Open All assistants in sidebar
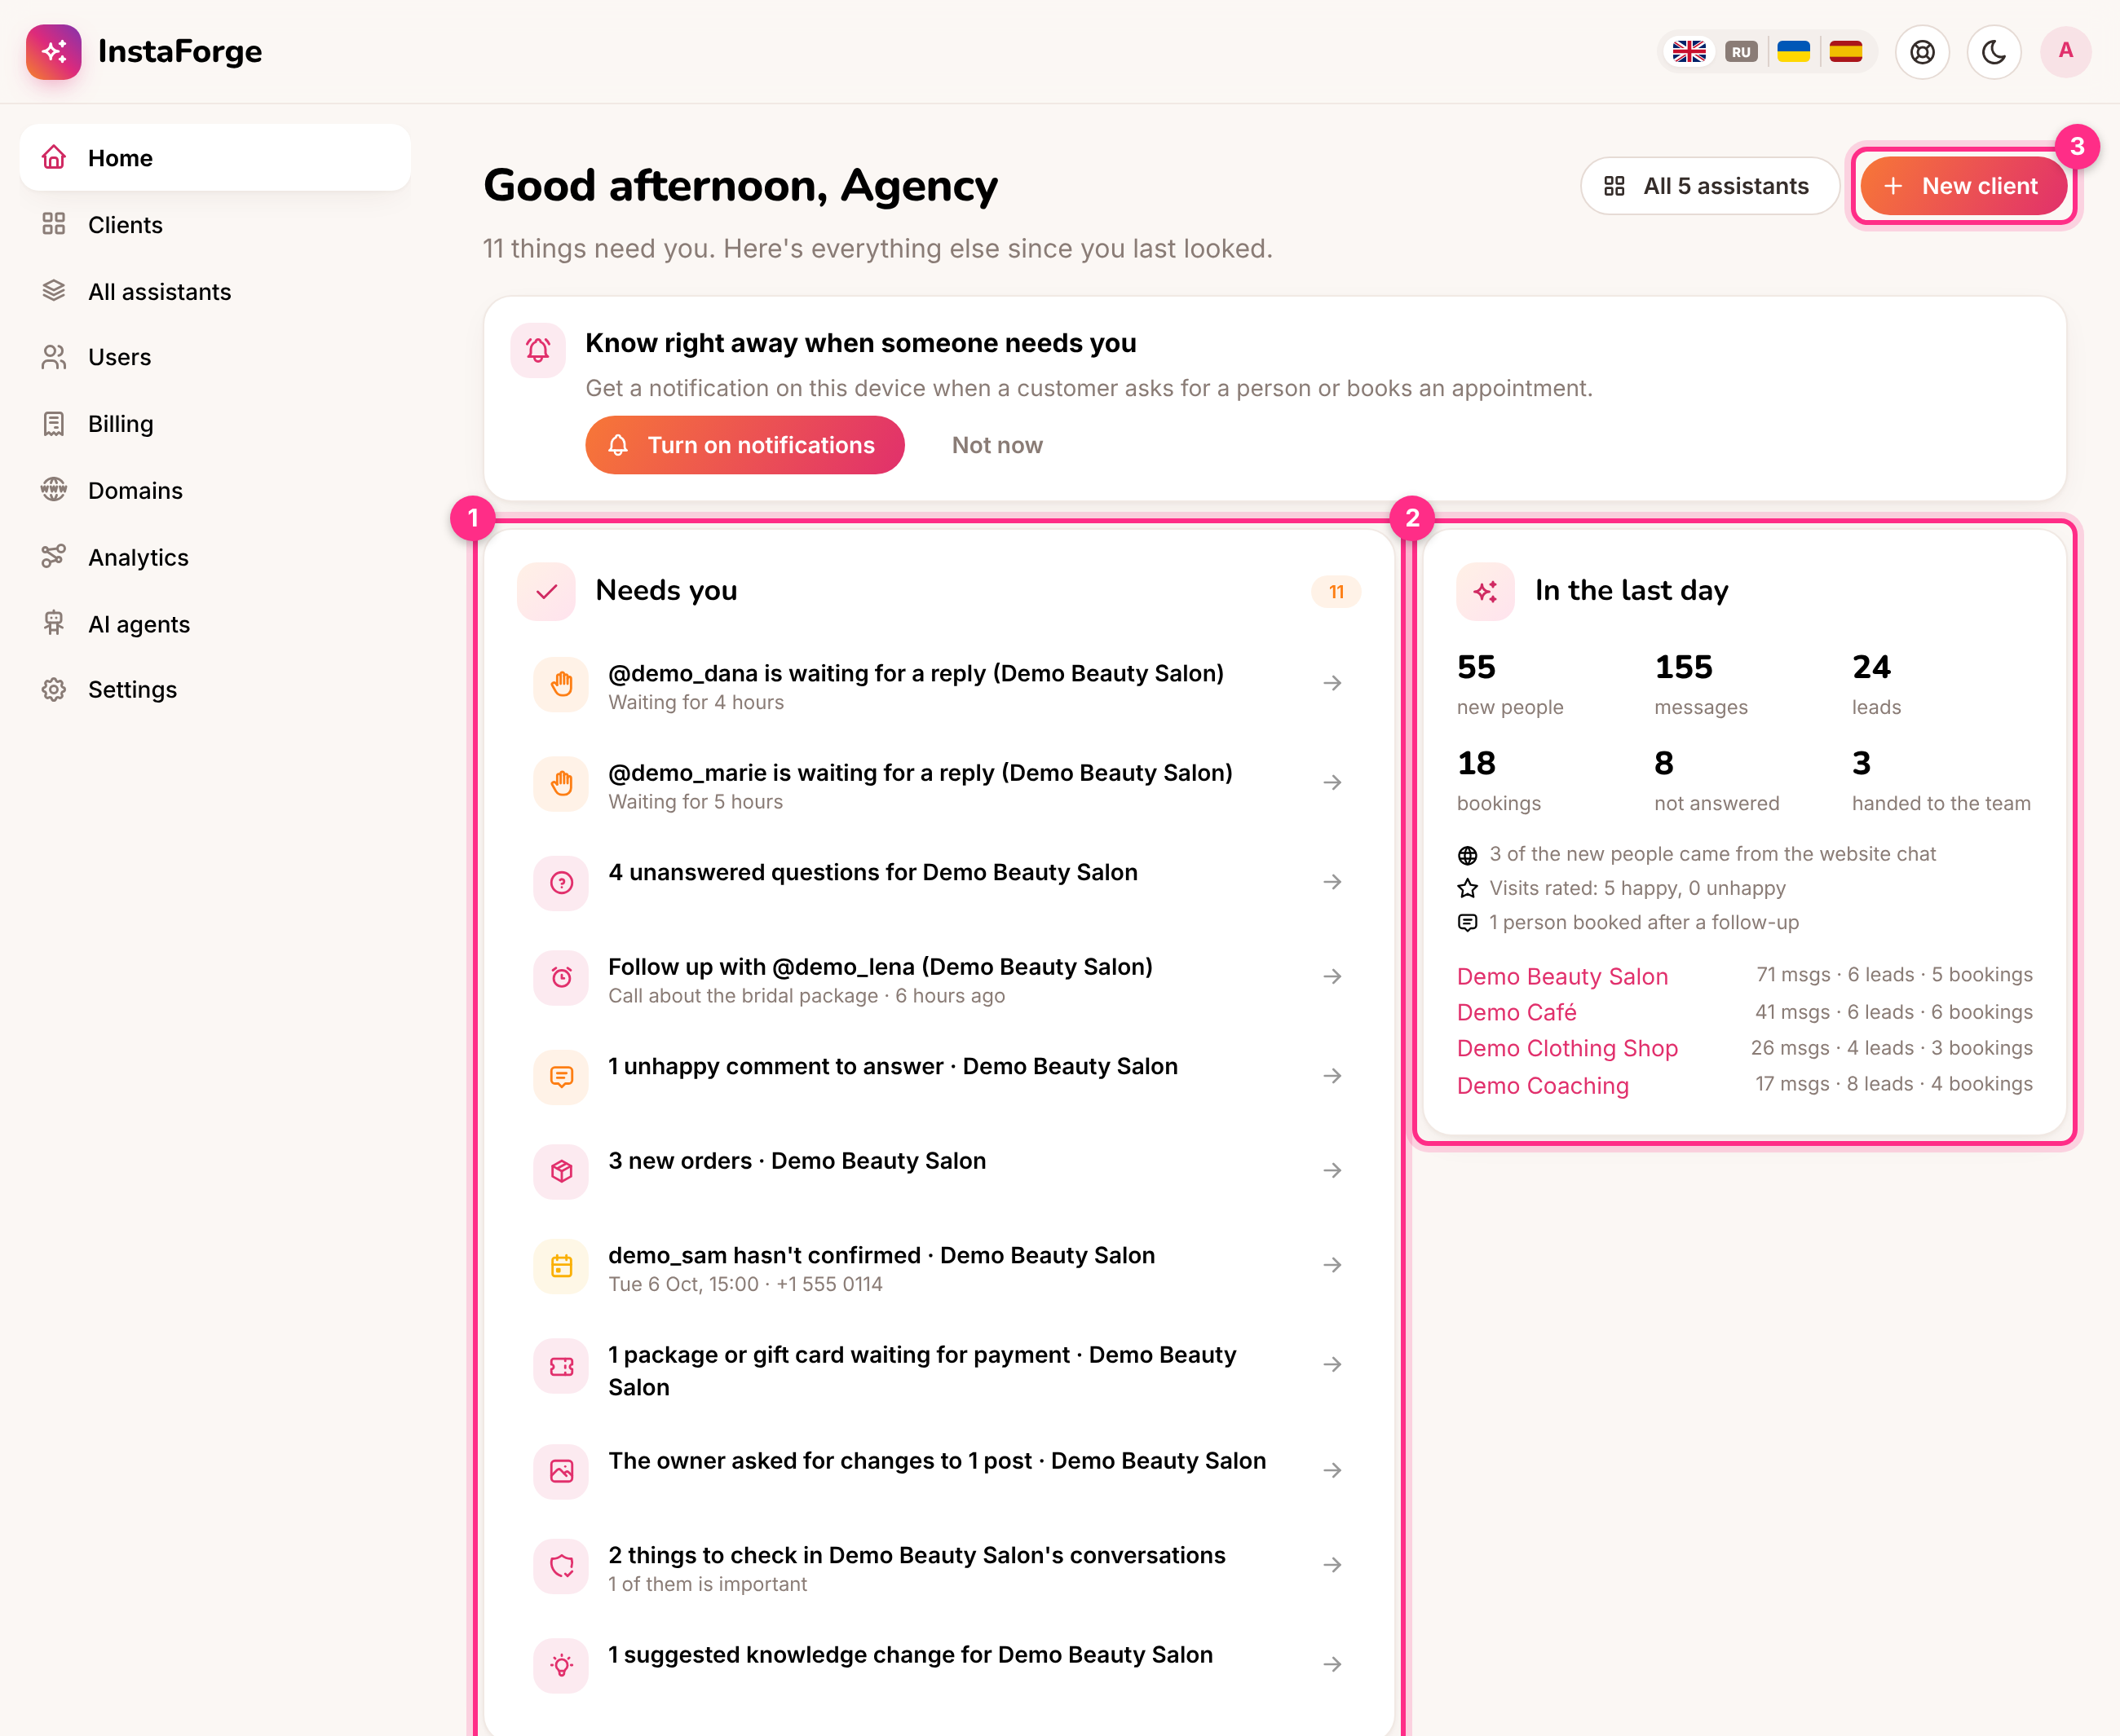The height and width of the screenshot is (1736, 2120). click(x=215, y=291)
